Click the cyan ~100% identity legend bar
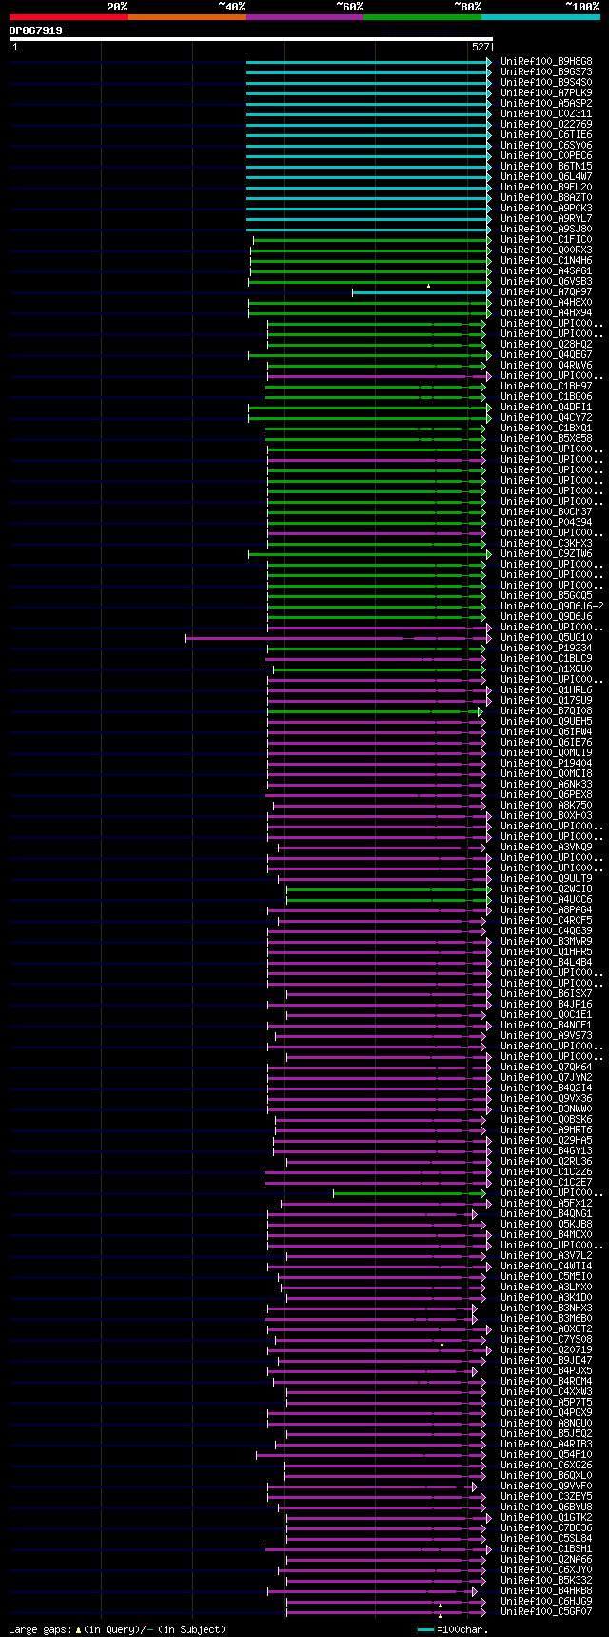609x1637 pixels. (540, 17)
